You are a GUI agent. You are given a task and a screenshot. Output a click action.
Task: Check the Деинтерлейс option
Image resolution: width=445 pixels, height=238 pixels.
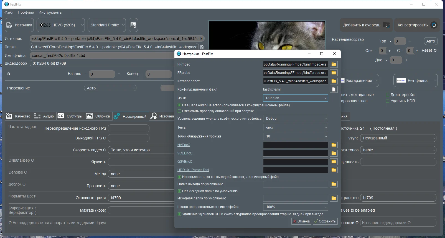point(388,95)
